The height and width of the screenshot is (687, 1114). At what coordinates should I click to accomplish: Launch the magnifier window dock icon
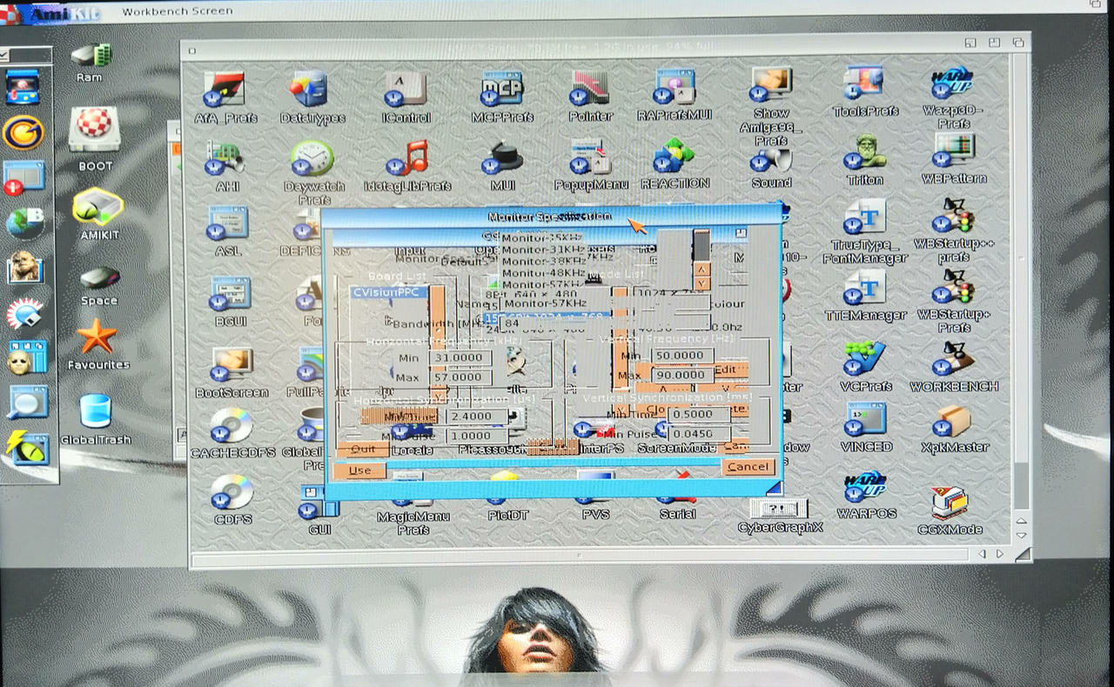coord(28,402)
